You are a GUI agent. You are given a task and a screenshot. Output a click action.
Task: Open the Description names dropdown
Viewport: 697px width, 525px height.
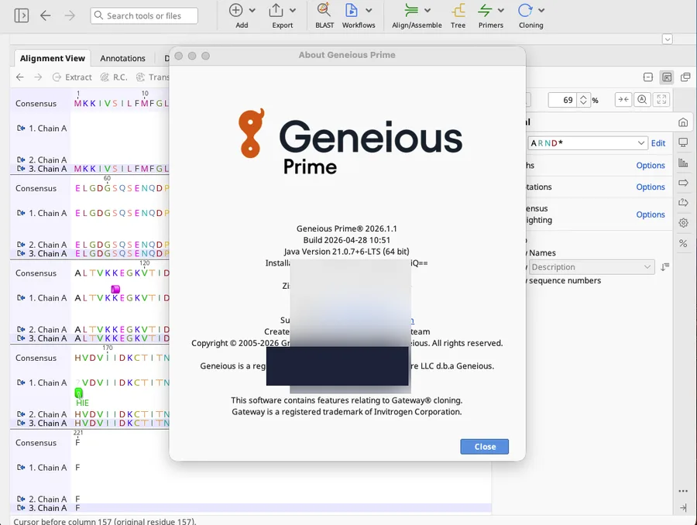click(591, 267)
